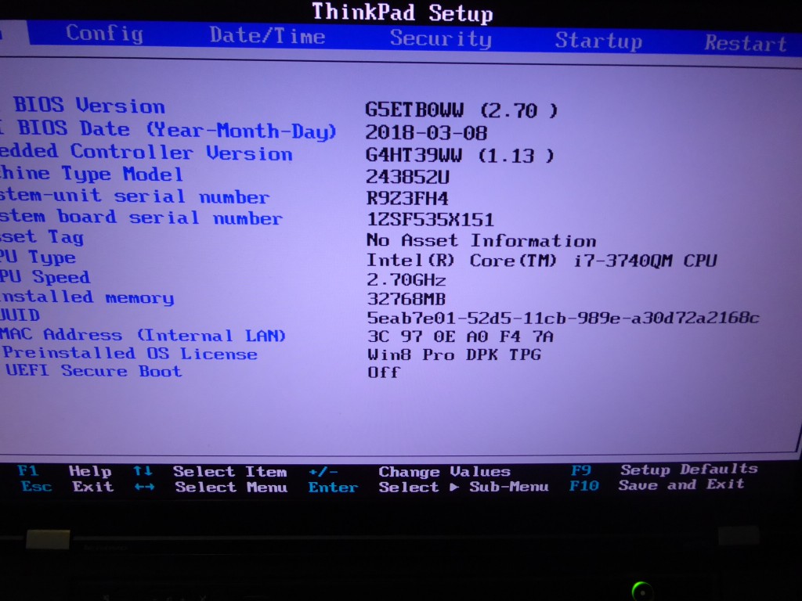Go to the Startup tab
Viewport: 802px width, 601px height.
coord(598,41)
